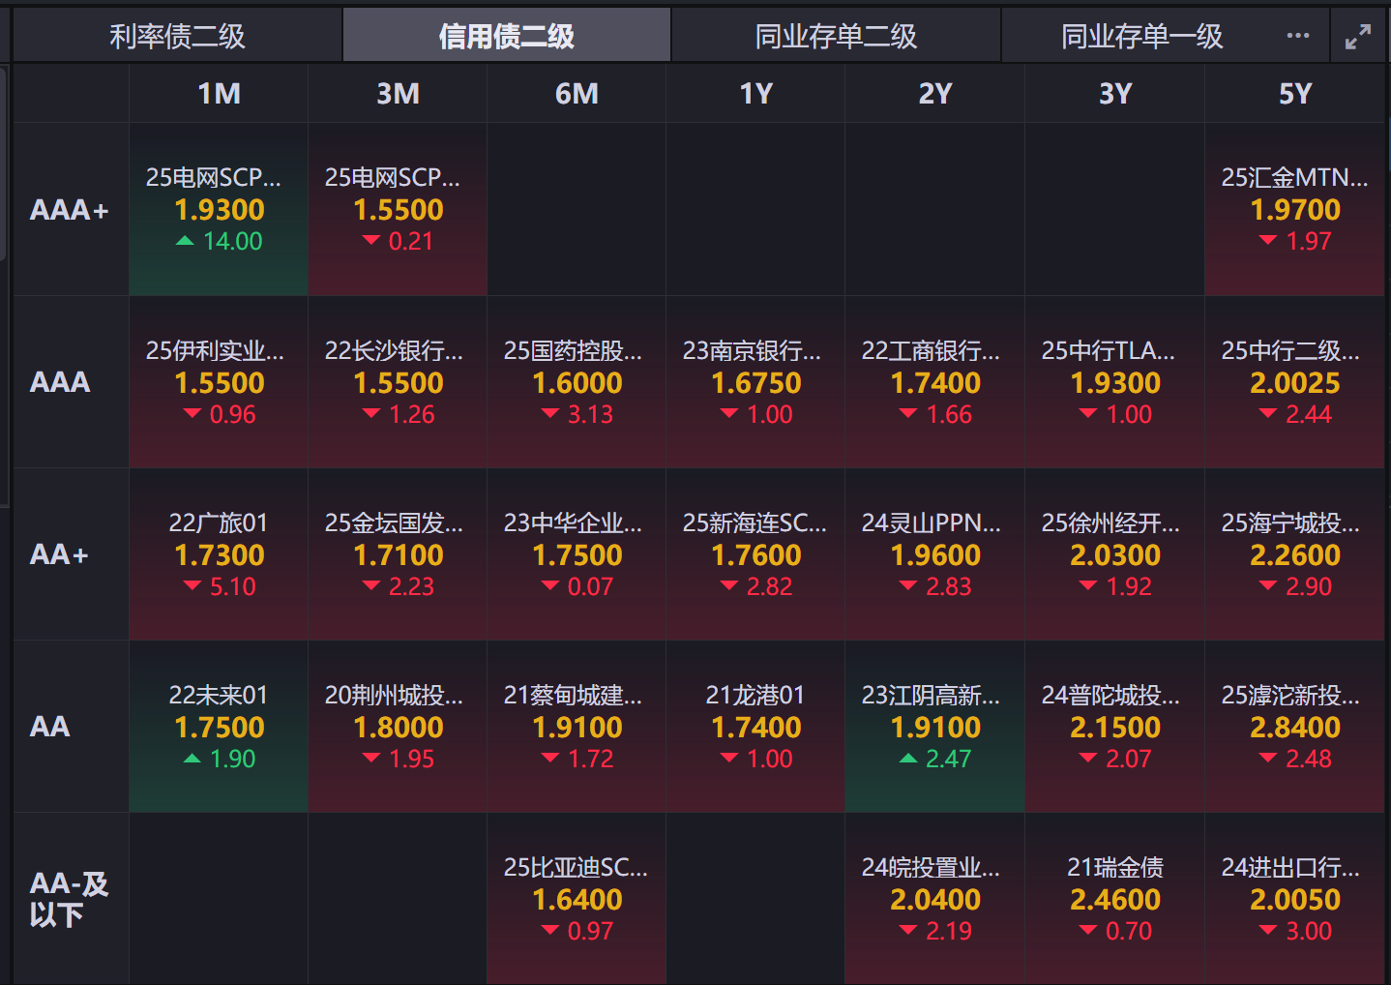Select the 23南京银行 1.6750 cell
Viewport: 1391px width, 985px height.
tap(755, 382)
